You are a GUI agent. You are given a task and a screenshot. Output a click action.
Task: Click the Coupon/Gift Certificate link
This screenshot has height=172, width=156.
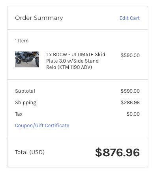pyautogui.click(x=42, y=125)
